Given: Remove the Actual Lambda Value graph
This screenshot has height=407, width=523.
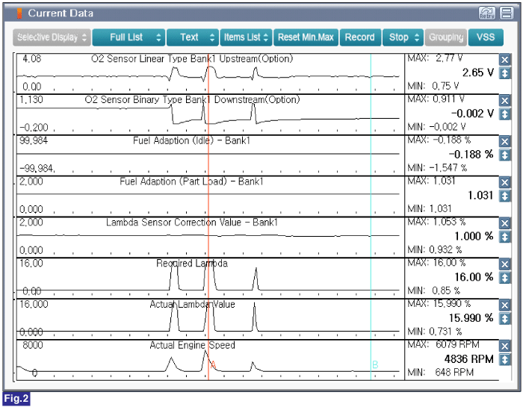Looking at the screenshot, I should pos(504,305).
